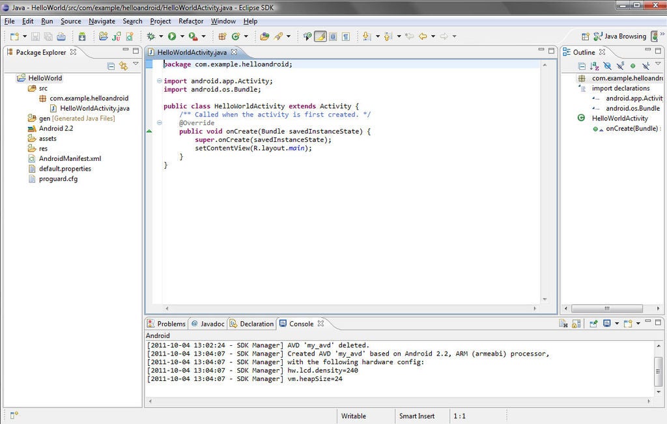Toggle Hide Fields in Outline toolbar

point(607,66)
